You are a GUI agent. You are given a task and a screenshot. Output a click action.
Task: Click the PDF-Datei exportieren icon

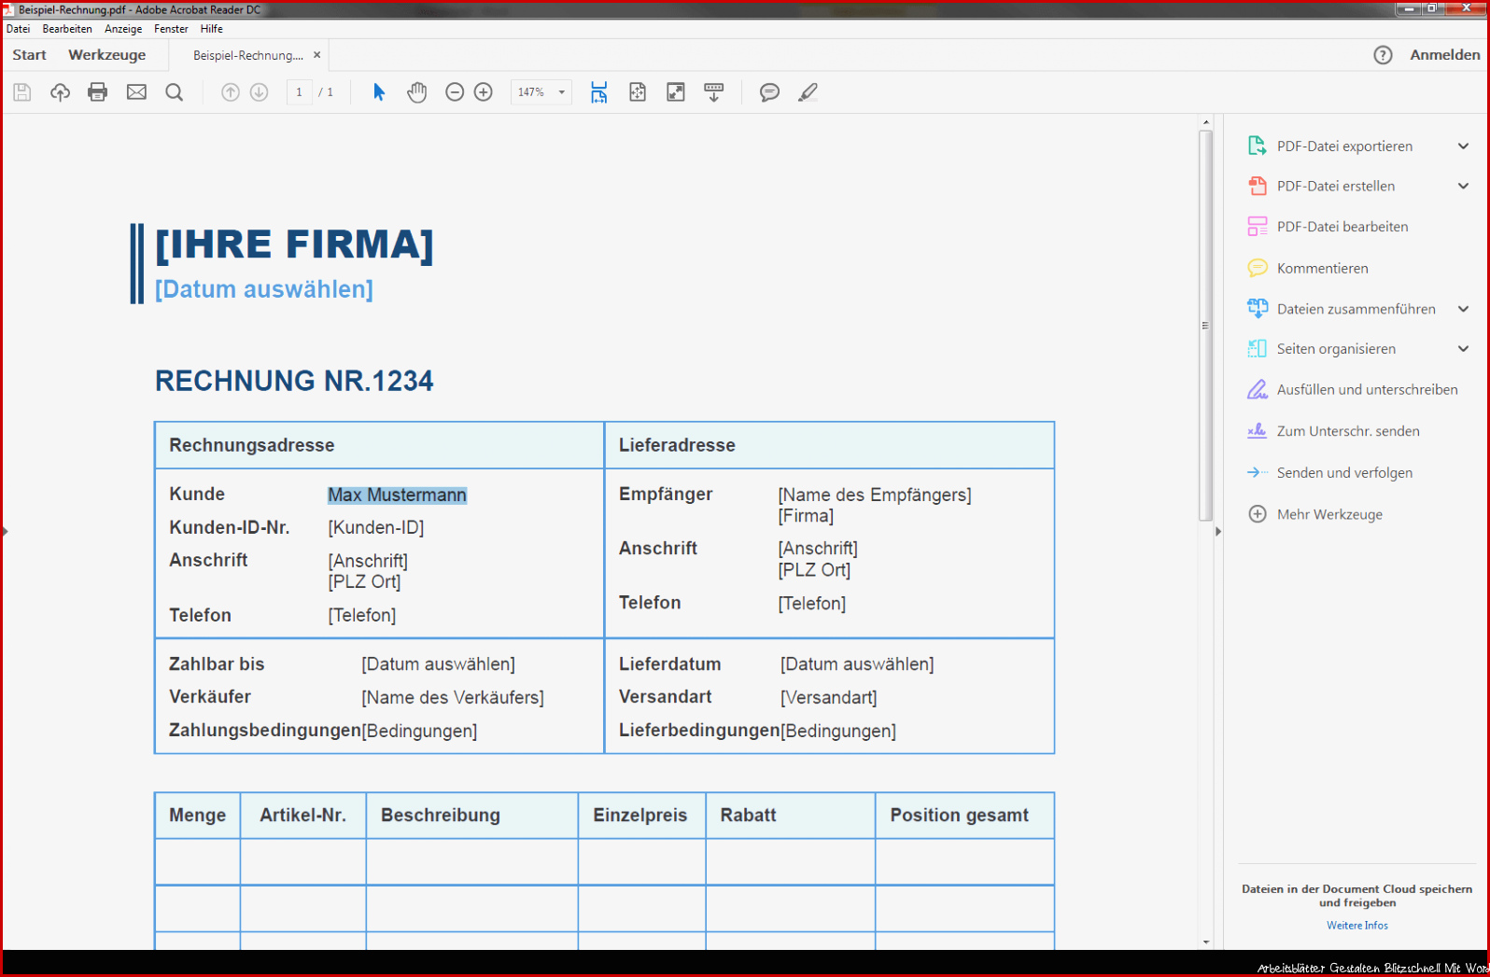pos(1258,146)
